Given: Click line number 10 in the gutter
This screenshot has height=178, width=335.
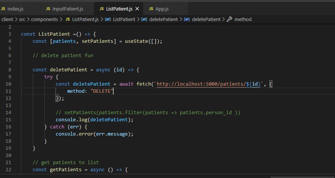Looking at the screenshot, I should pyautogui.click(x=8, y=84).
